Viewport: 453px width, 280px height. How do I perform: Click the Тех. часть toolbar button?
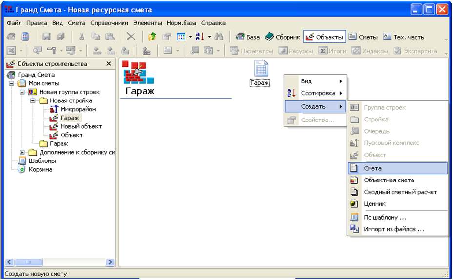coord(404,37)
